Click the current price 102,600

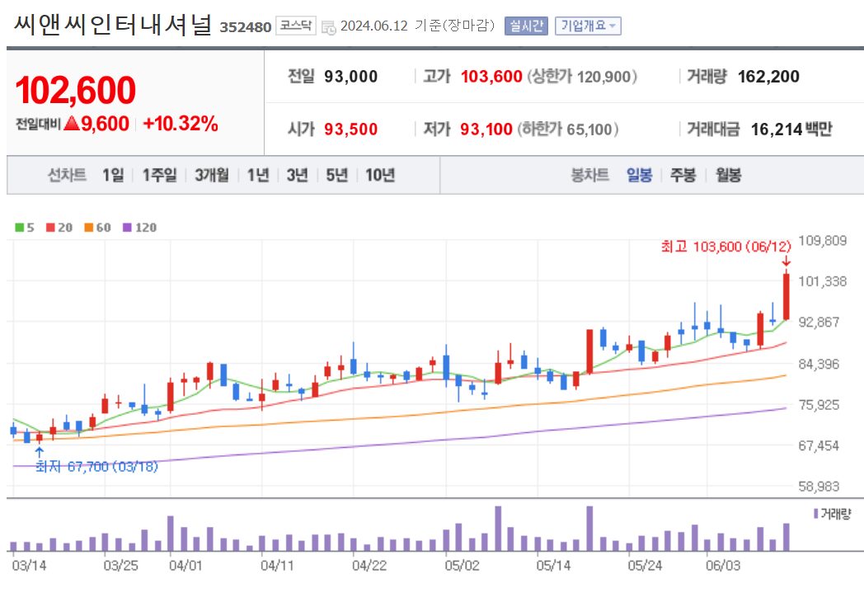tap(76, 91)
